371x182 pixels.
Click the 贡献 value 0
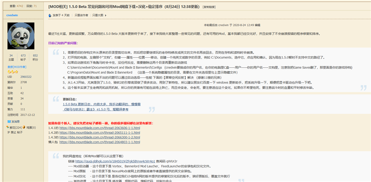pos(21,104)
